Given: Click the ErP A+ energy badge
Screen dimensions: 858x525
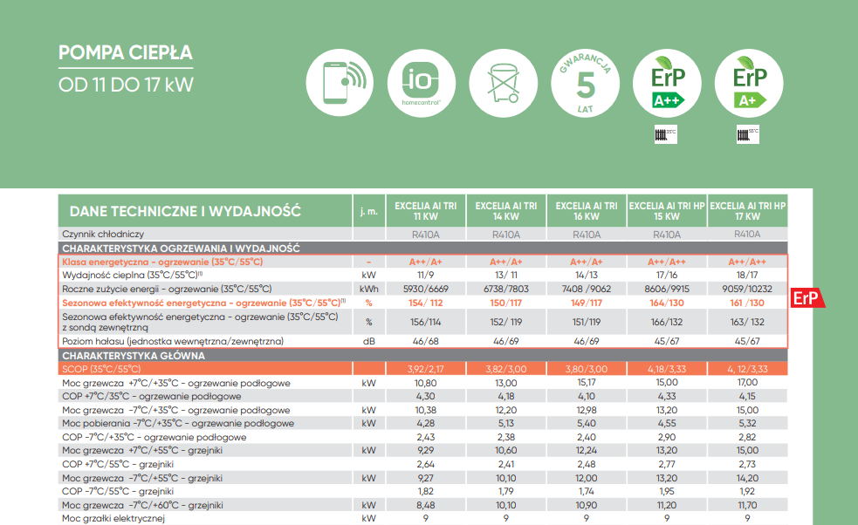Looking at the screenshot, I should (747, 84).
